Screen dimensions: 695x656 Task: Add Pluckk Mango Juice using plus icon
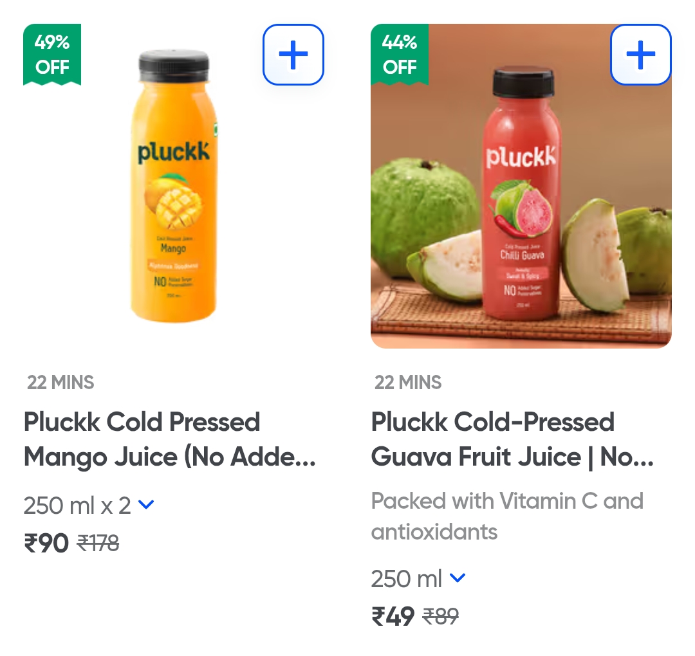[293, 55]
